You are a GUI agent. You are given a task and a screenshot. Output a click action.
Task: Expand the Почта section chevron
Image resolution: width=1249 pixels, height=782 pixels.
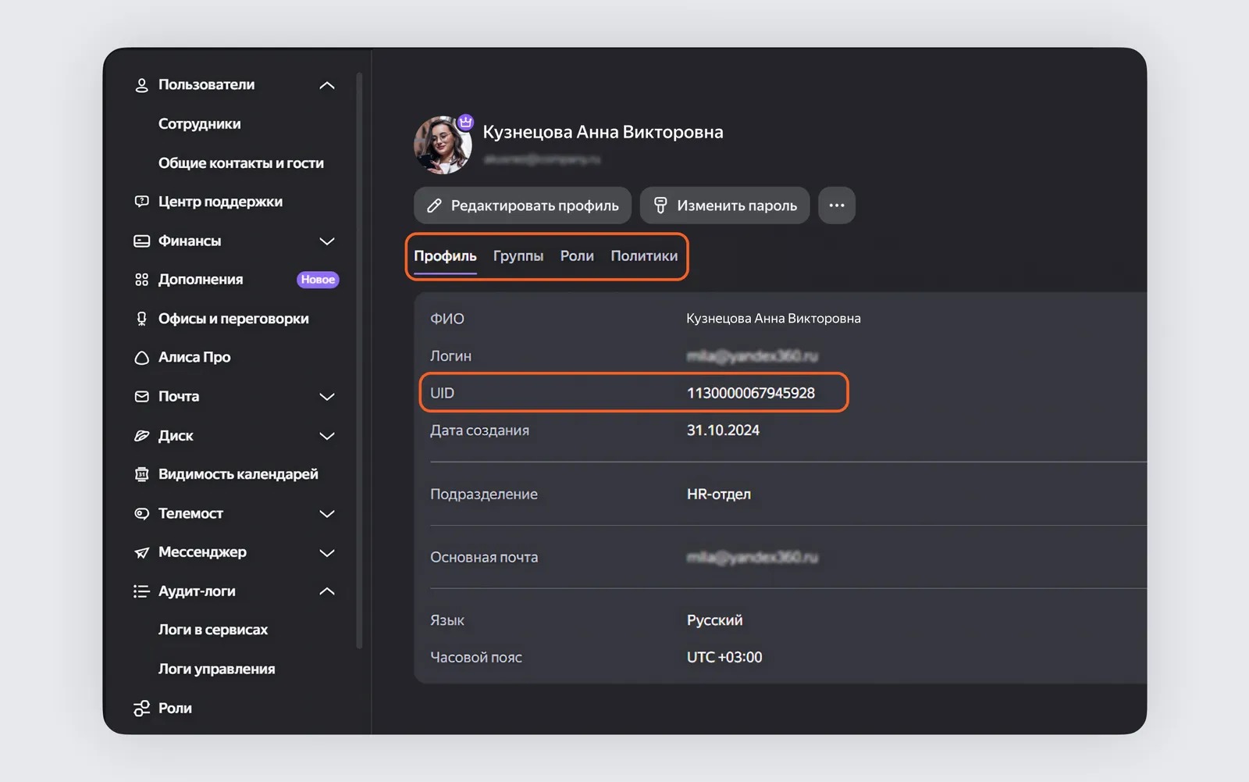pos(327,397)
